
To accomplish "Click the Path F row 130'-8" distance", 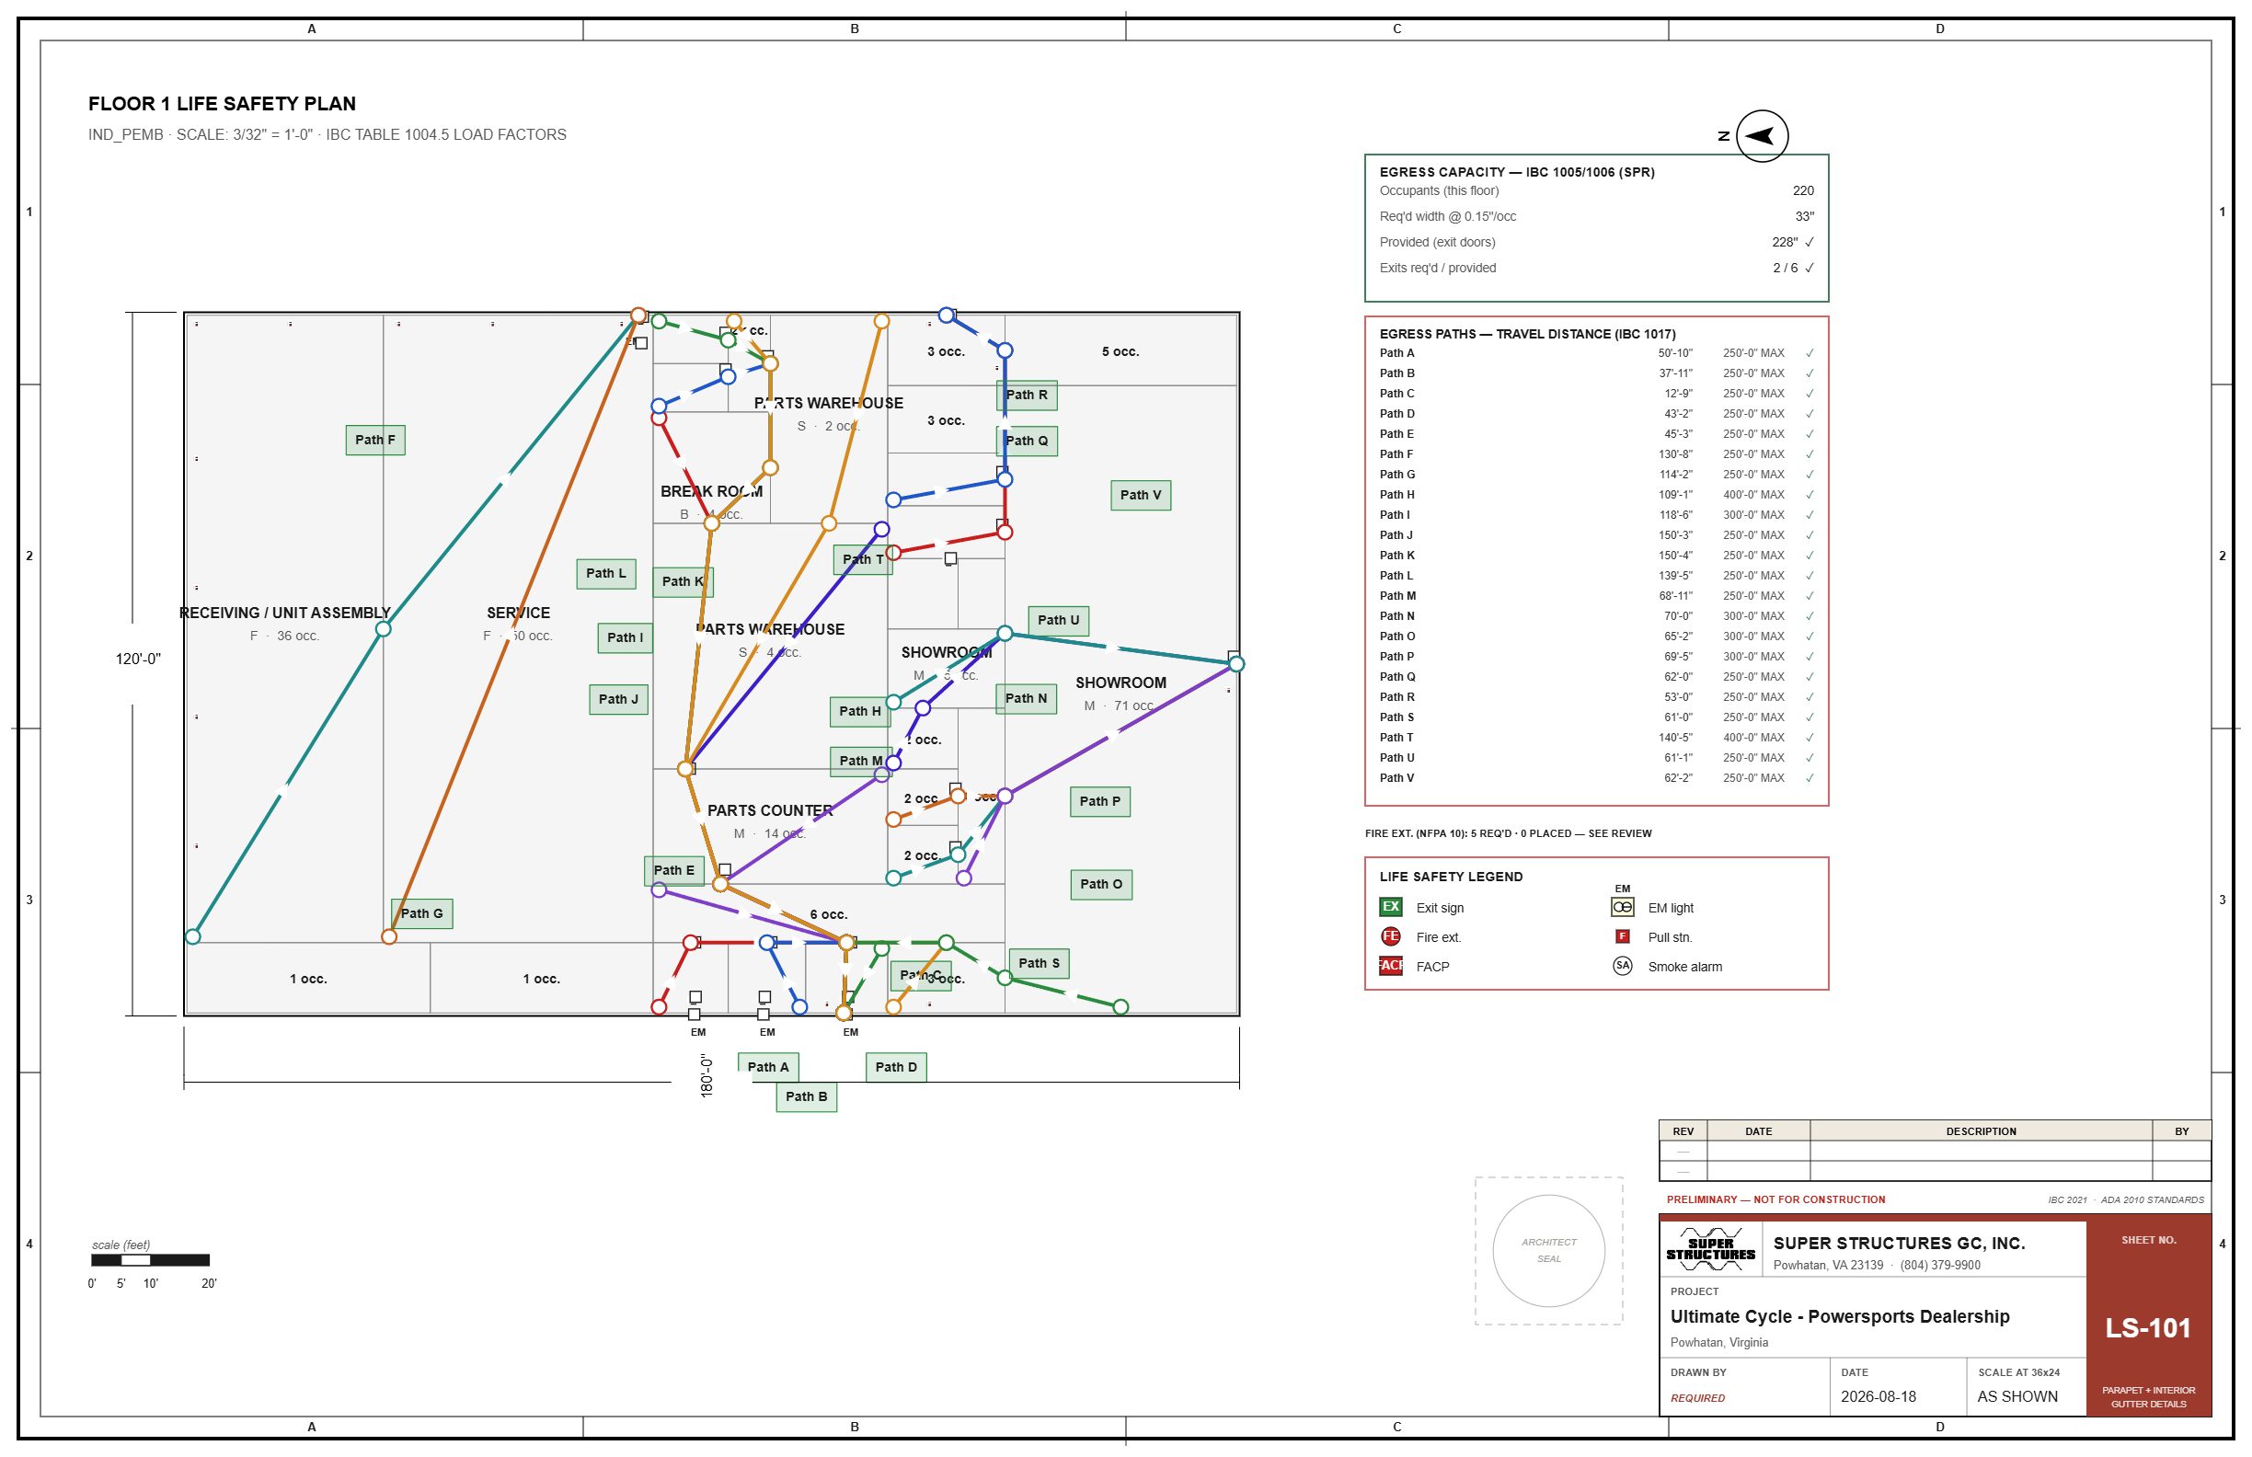I will pyautogui.click(x=1675, y=454).
